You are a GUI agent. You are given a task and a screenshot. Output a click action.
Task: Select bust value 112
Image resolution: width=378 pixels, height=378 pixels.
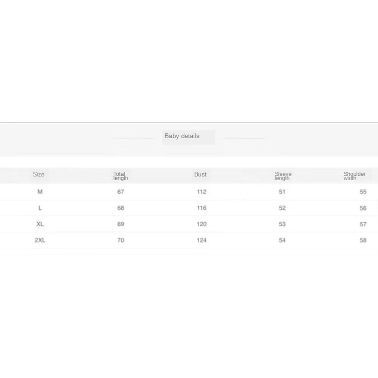click(201, 192)
